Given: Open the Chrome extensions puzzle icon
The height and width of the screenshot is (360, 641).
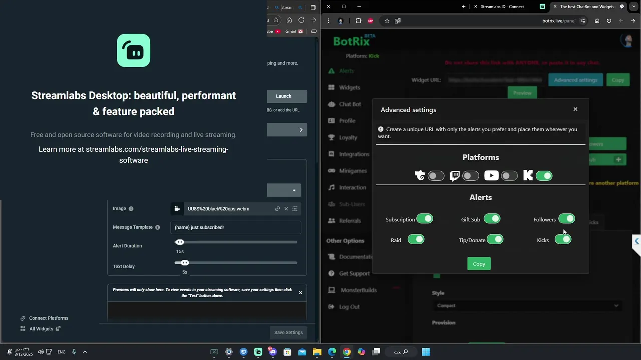Looking at the screenshot, I should click(x=358, y=21).
